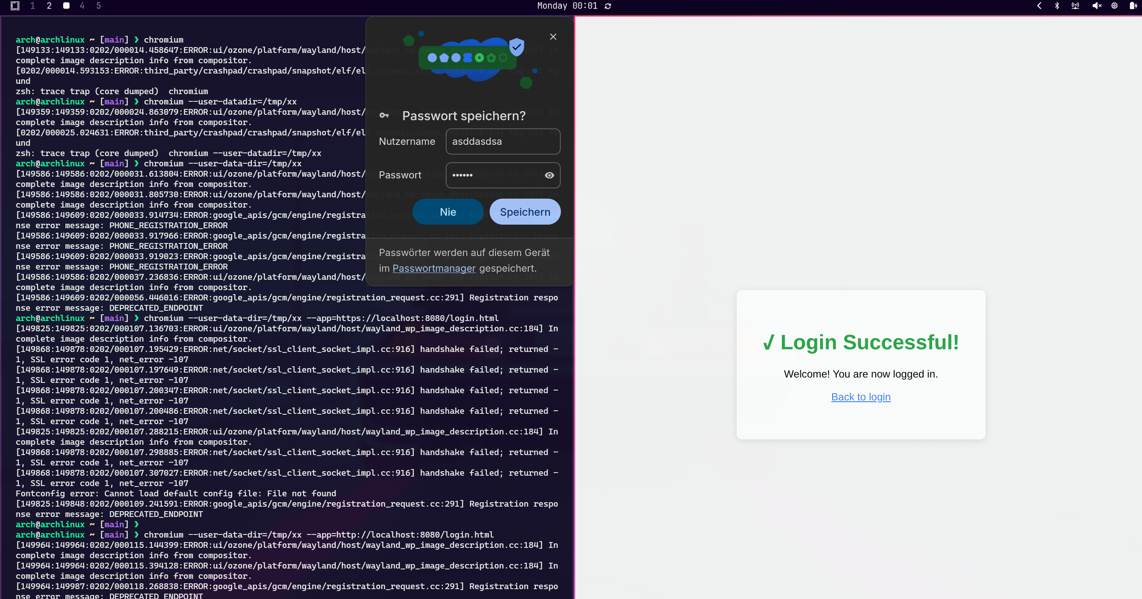
Task: Unmute audio via muted speaker icon
Action: [x=1097, y=6]
